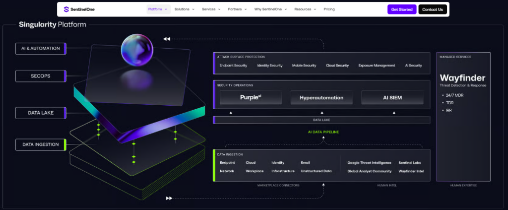The width and height of the screenshot is (508, 210).
Task: Select the AI & Automation layer label
Action: (41, 48)
